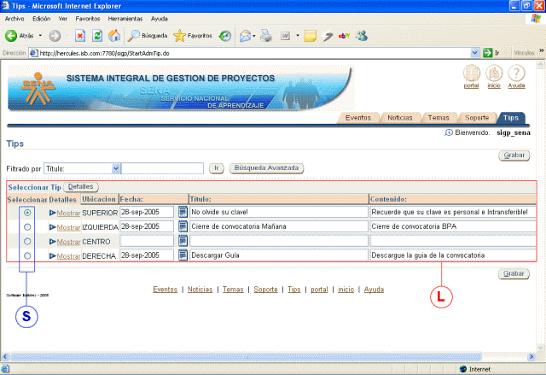The width and height of the screenshot is (546, 375).
Task: Click the Edit with Word toolbar icon
Action: pos(285,36)
